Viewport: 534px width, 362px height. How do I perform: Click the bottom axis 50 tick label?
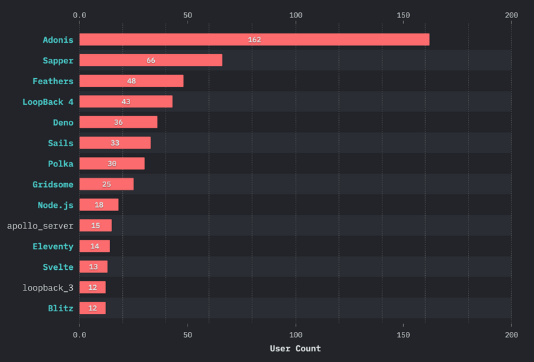point(188,335)
